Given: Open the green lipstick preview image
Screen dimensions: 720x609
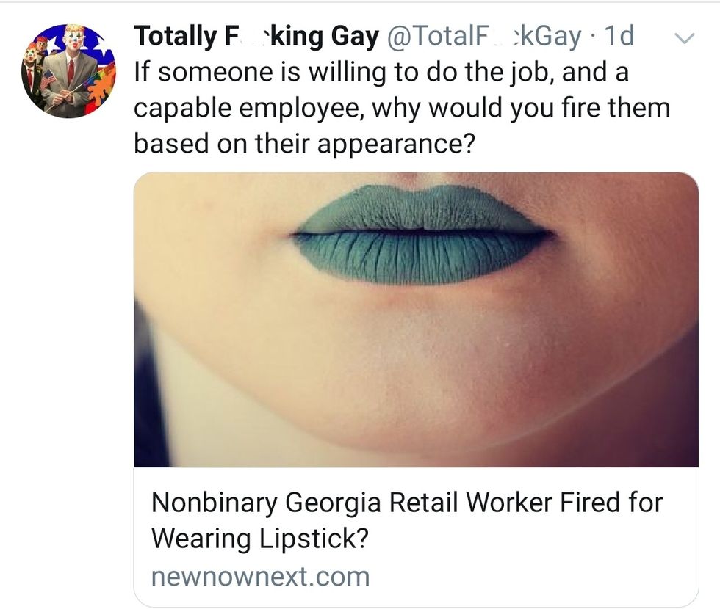Looking at the screenshot, I should point(416,319).
